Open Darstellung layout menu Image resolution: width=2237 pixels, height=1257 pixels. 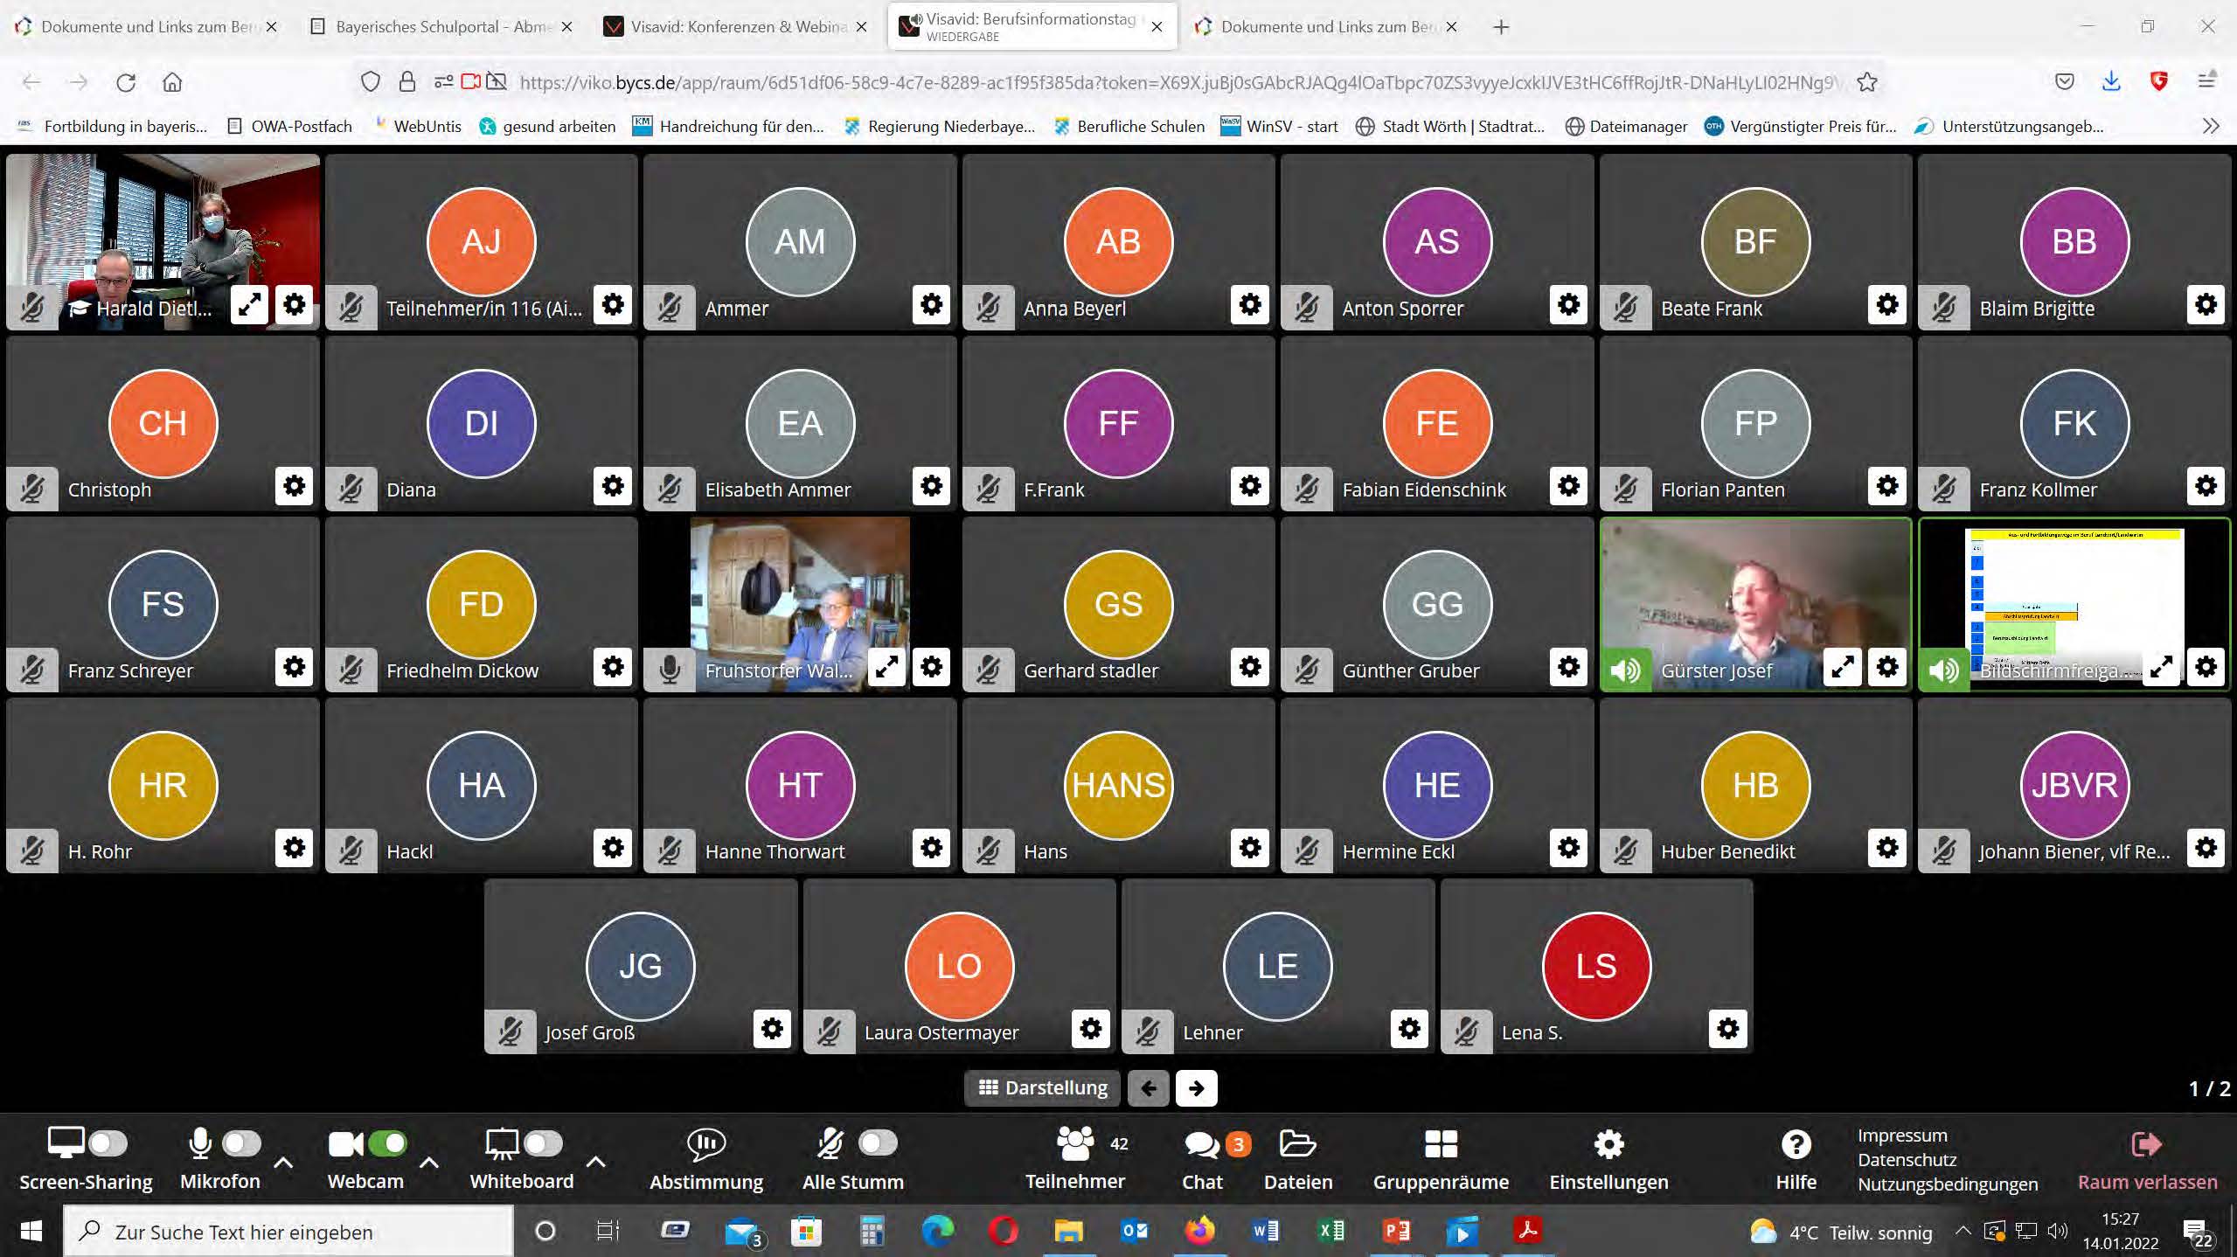click(1043, 1087)
